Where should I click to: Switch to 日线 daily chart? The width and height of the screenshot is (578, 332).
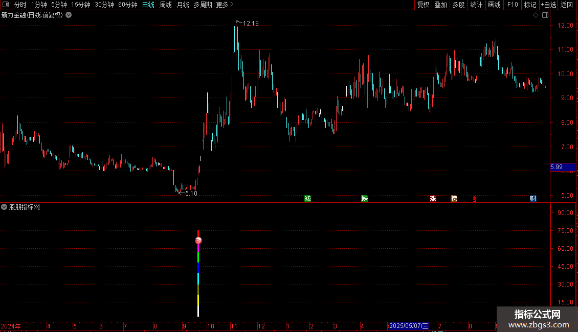pyautogui.click(x=148, y=5)
